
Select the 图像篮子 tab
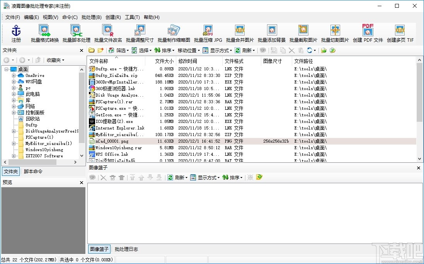tap(99, 249)
